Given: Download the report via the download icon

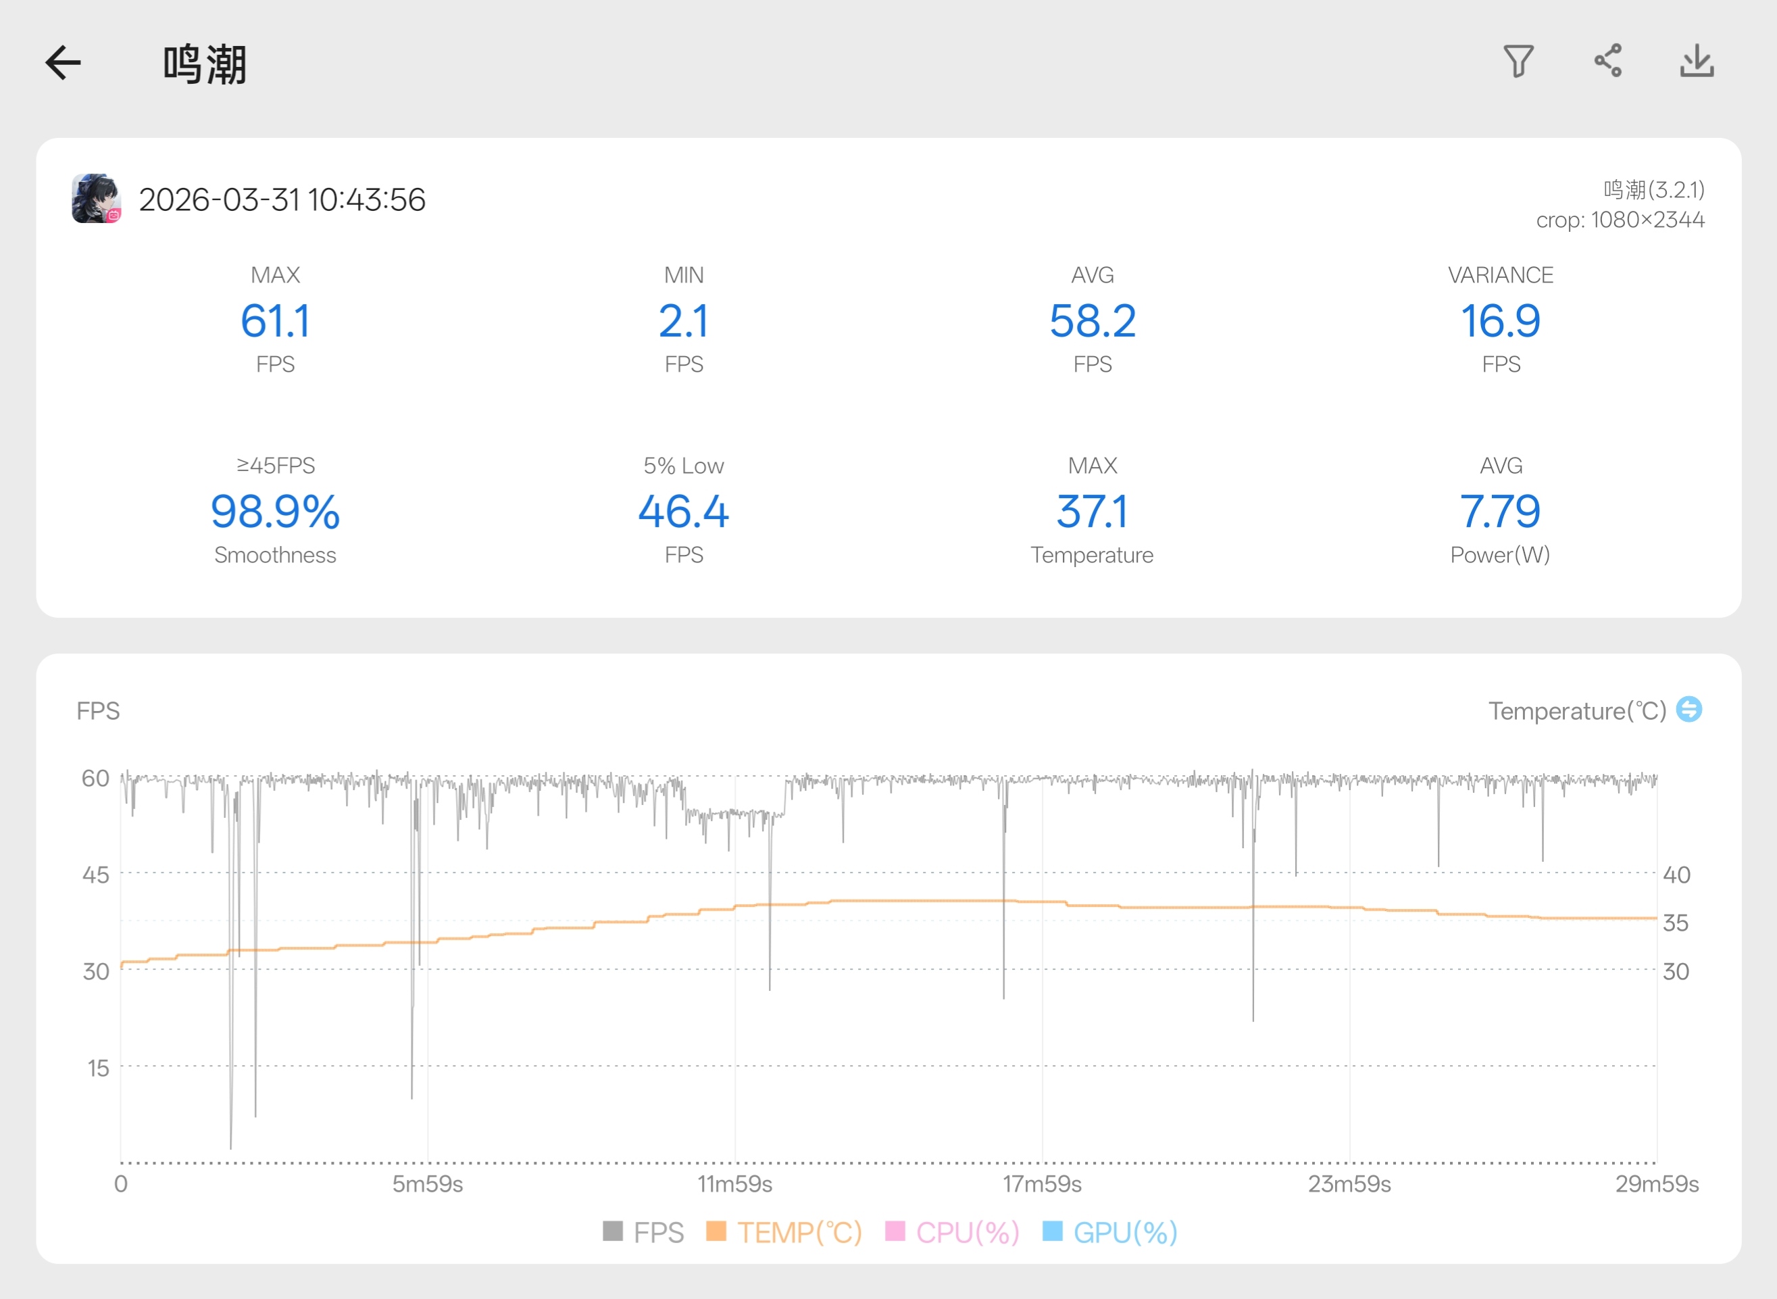Looking at the screenshot, I should coord(1696,62).
